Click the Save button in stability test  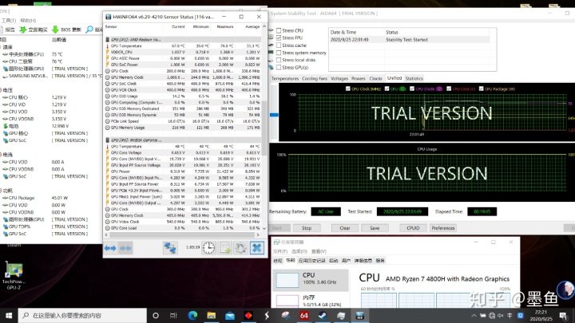coord(375,228)
